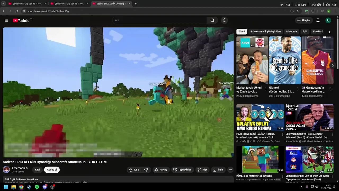Open Spotify from the taskbar

(37, 187)
